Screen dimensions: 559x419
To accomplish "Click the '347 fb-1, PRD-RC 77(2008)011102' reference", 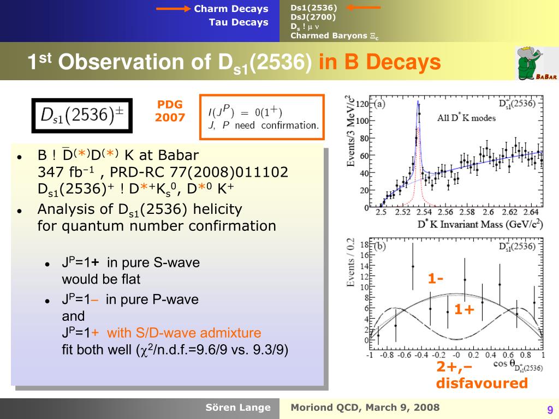I will 163,172.
